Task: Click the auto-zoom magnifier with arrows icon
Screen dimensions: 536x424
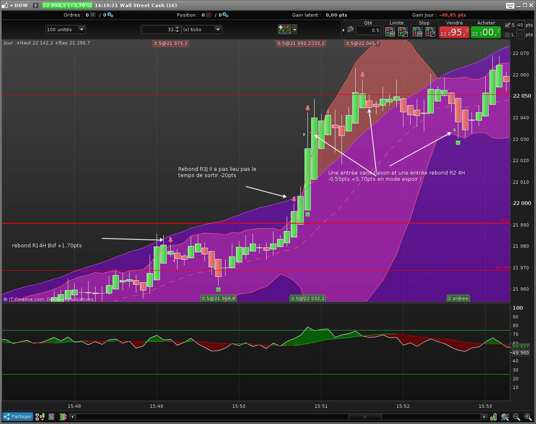Action: click(x=505, y=417)
